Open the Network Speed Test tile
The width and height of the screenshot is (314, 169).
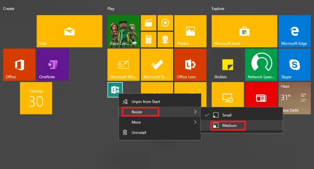(261, 65)
